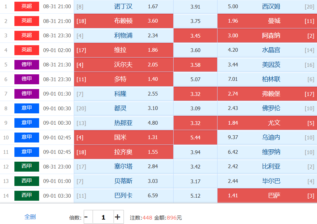Viewport: 317px width, 224px height.
Task: Toggle draw odds 3.45 for 利物浦 vs 阿森纳
Action: [x=195, y=36]
